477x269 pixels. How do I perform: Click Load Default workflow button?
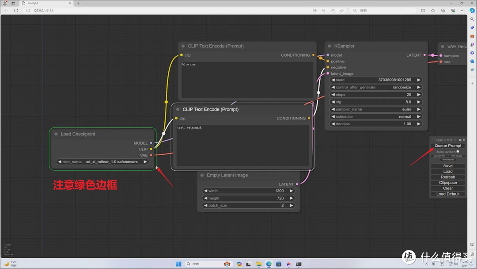(x=448, y=194)
